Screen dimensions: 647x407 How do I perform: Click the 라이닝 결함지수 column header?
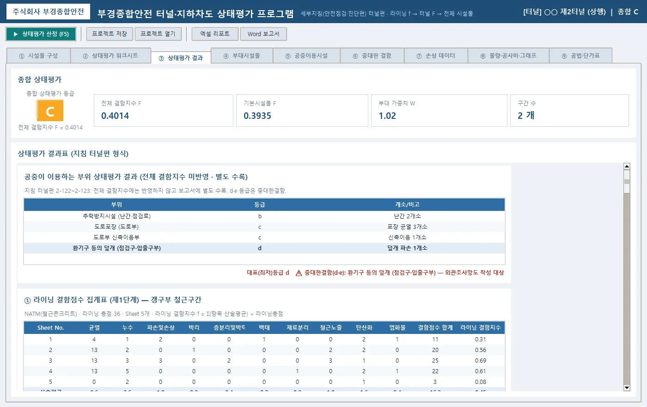(x=481, y=327)
